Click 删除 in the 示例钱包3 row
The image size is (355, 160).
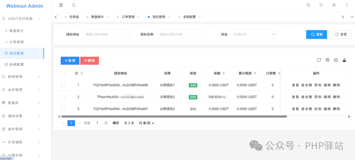[337, 109]
